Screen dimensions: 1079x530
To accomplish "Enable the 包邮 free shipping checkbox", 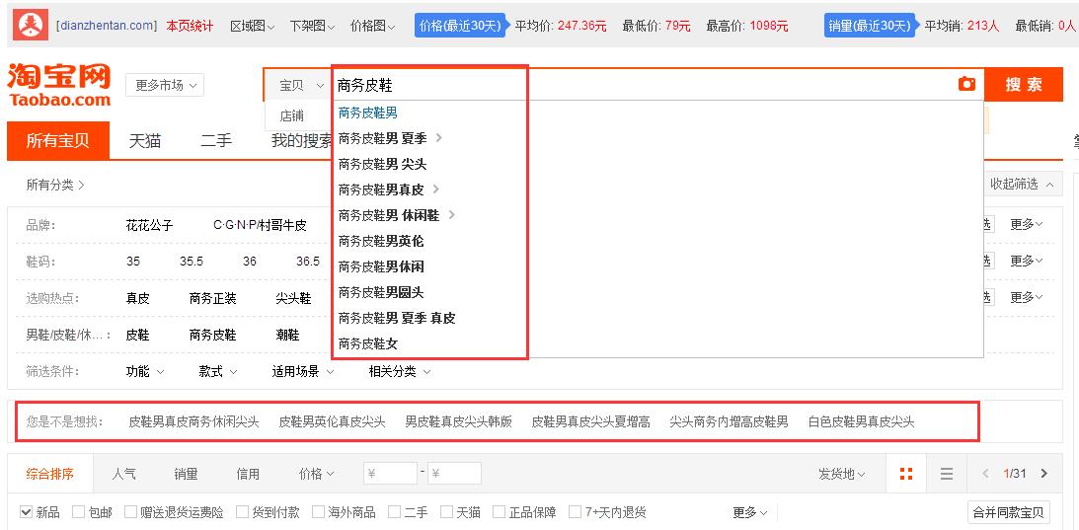I will click(x=79, y=512).
